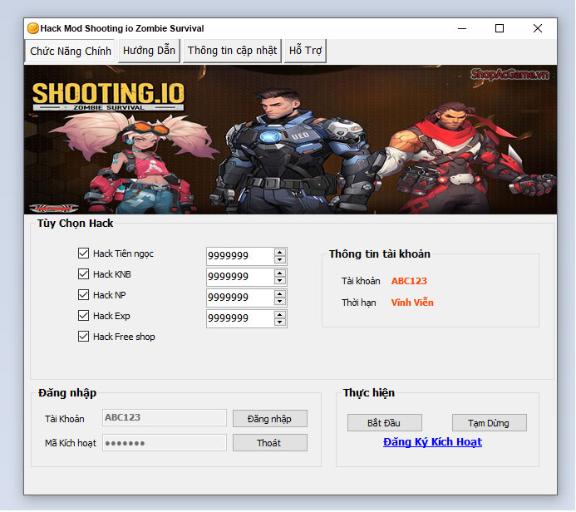Decrease the Hack Exp value with down arrow
The width and height of the screenshot is (576, 512).
(x=280, y=322)
